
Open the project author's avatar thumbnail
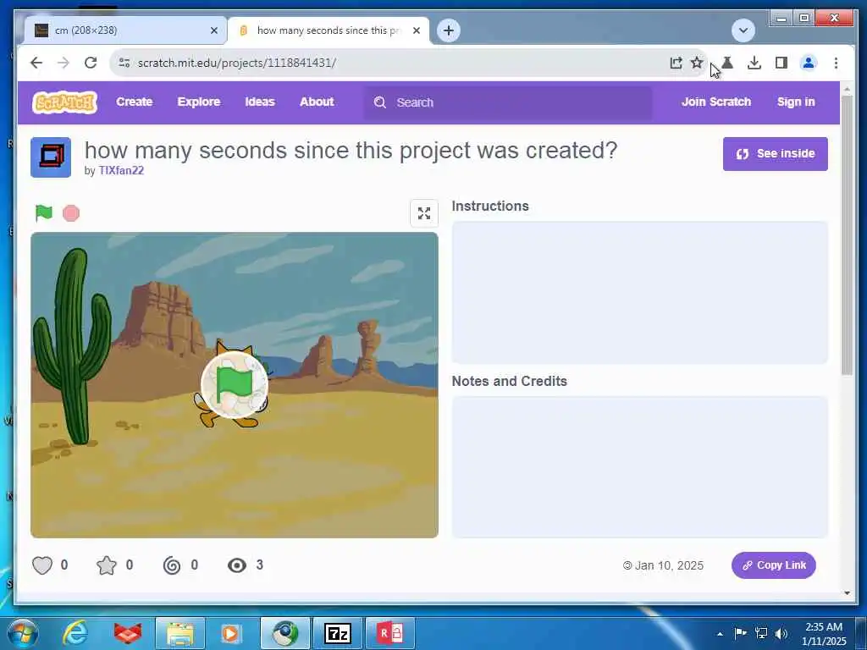[51, 157]
